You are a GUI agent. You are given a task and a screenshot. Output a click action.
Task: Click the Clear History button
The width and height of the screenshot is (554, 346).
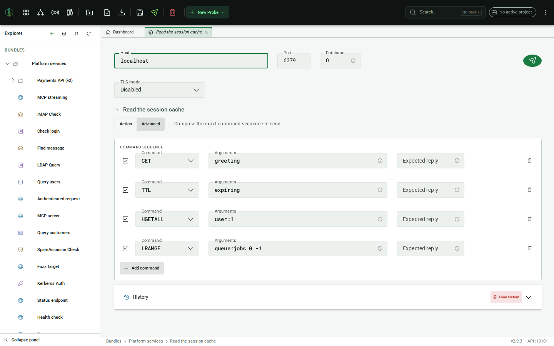506,297
